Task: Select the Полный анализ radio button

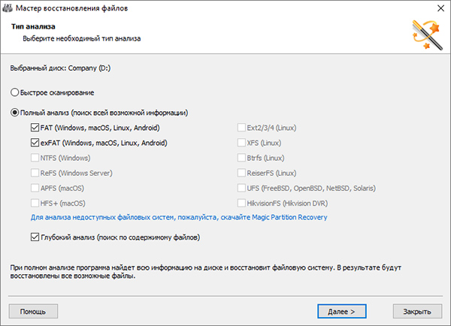Action: tap(14, 113)
